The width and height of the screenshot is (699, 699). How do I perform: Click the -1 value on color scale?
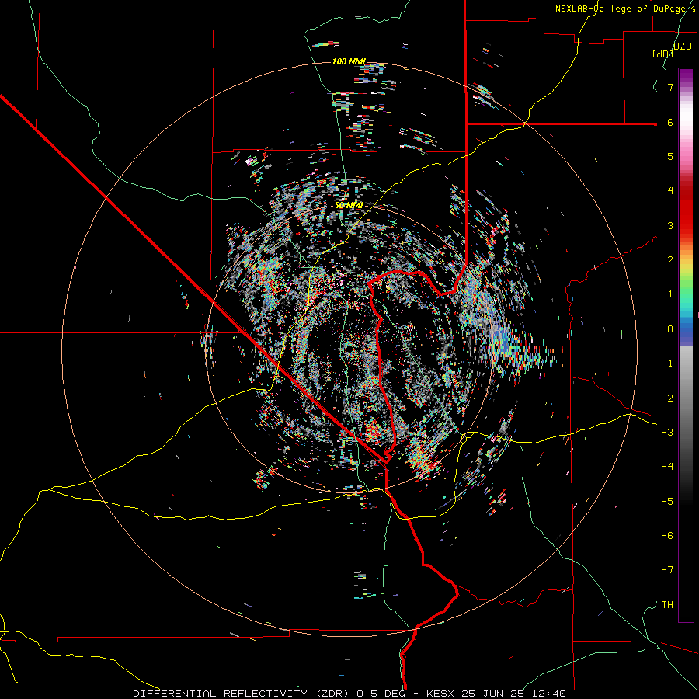667,363
